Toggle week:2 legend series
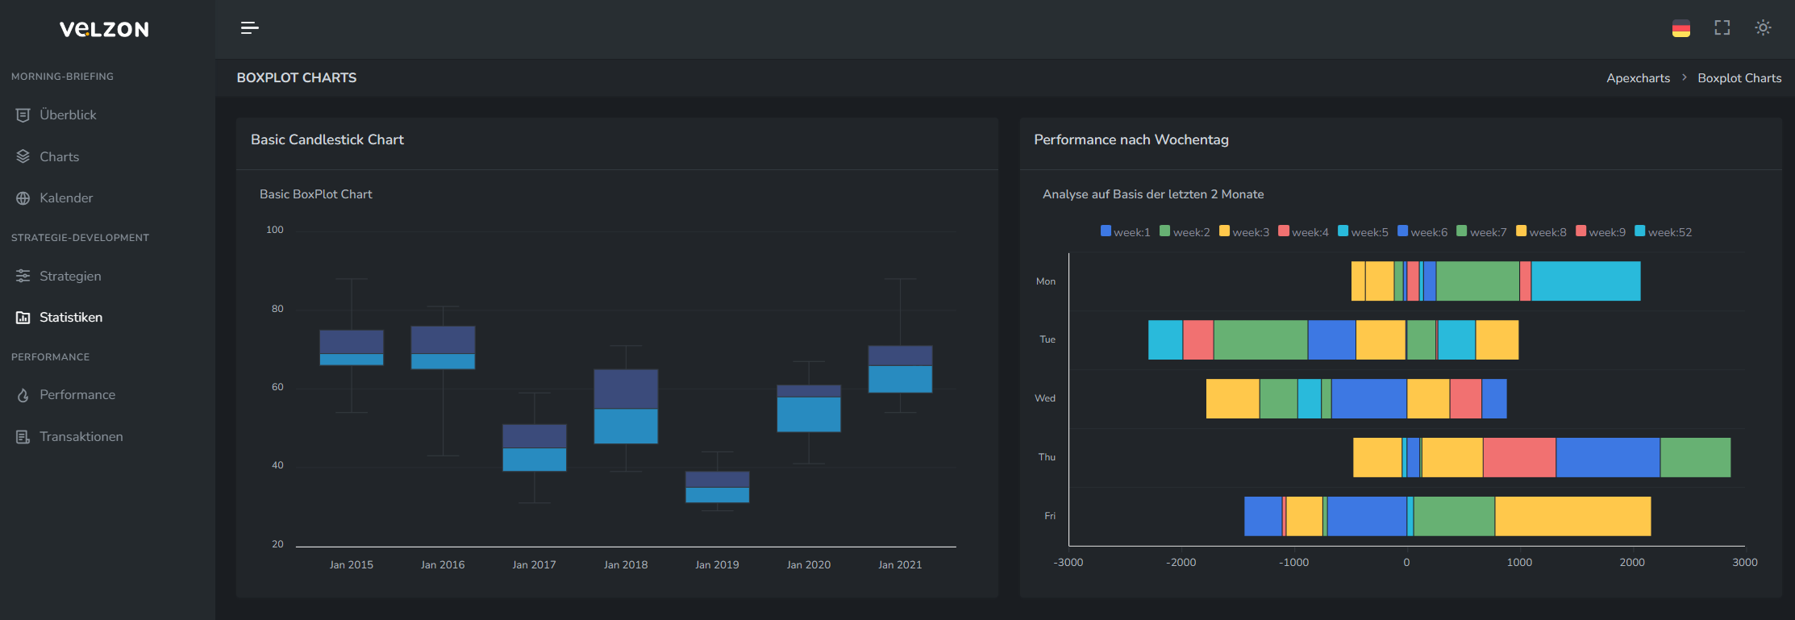Image resolution: width=1795 pixels, height=620 pixels. point(1185,232)
